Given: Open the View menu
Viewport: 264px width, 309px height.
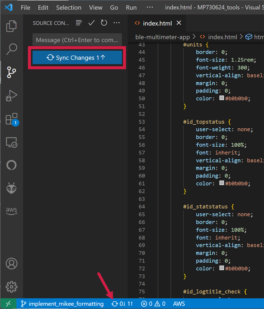Looking at the screenshot, I should click(96, 8).
